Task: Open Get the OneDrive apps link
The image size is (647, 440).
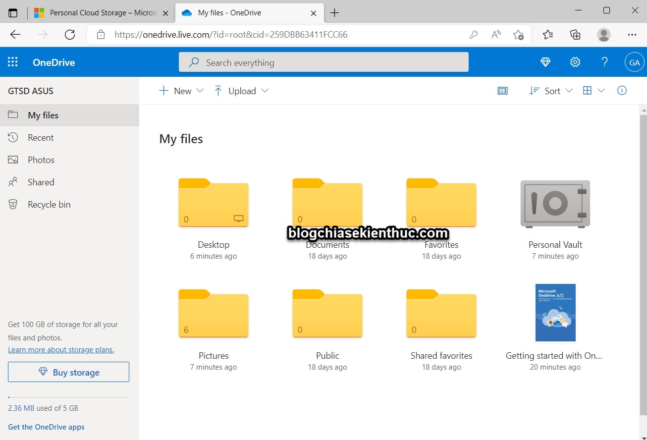Action: point(46,427)
